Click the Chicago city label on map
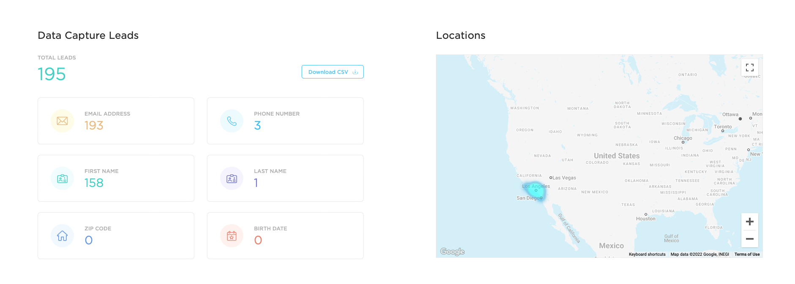Screen dimensions: 795x284 [683, 138]
